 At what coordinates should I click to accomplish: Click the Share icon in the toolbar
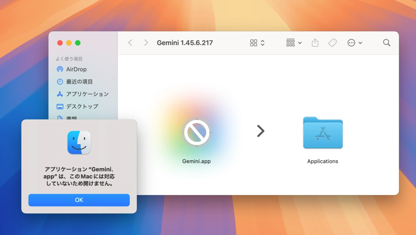(x=315, y=43)
